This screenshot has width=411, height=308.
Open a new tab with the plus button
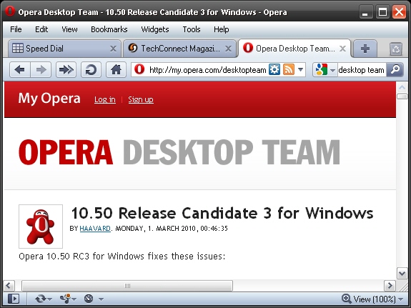click(365, 49)
